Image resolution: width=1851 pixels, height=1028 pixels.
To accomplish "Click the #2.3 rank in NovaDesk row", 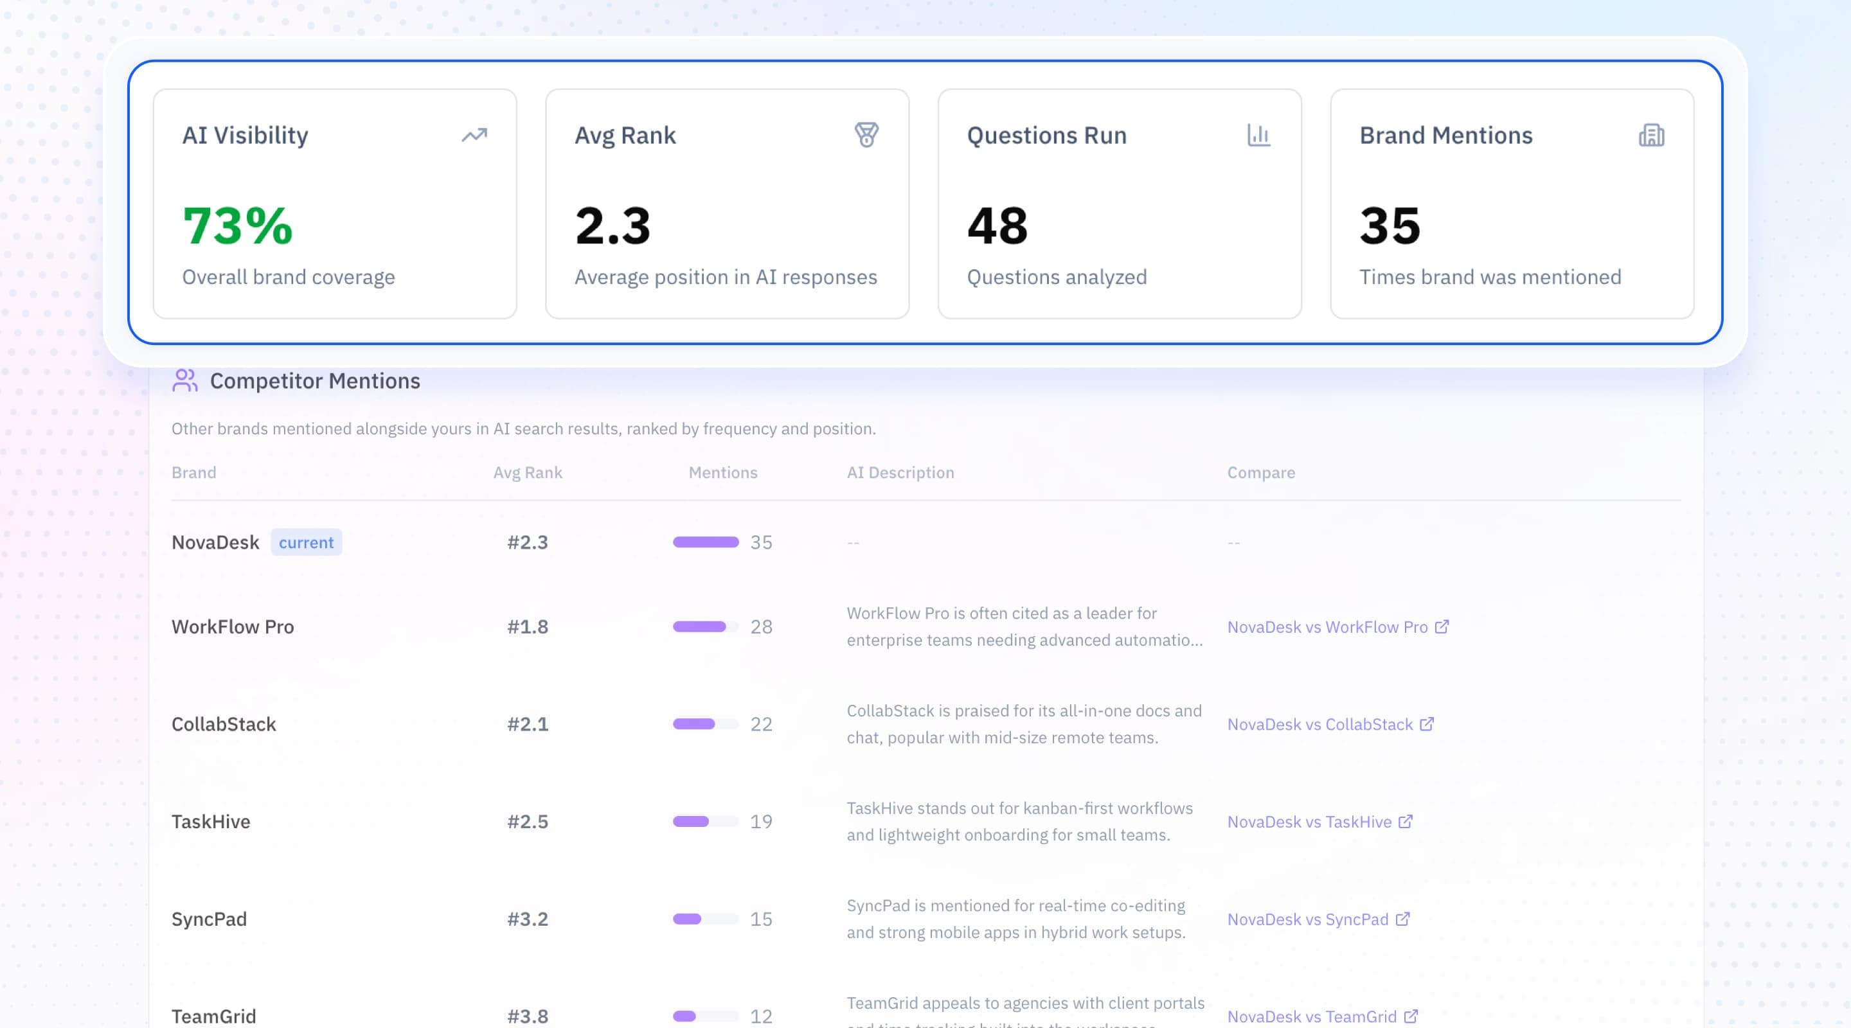I will click(x=528, y=542).
